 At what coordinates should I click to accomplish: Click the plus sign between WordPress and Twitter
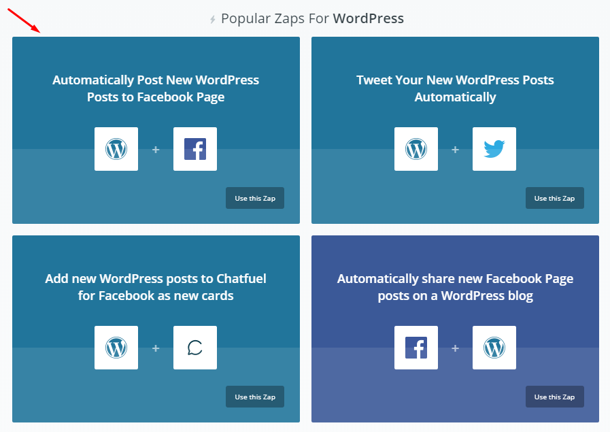coord(455,149)
